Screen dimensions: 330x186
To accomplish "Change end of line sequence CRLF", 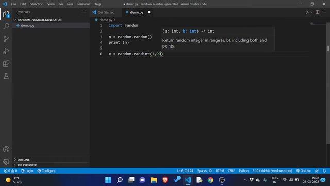I will coord(231,171).
